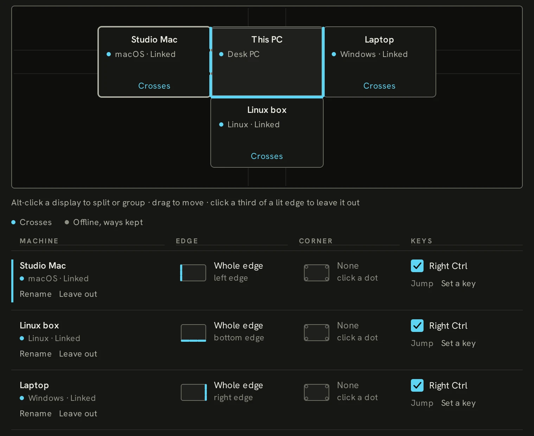534x436 pixels.
Task: Click the 'Alt-click a display' hint text
Action: click(185, 203)
